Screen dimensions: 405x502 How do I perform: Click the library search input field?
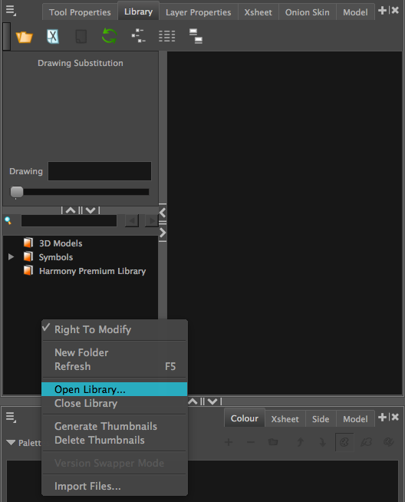coord(69,220)
